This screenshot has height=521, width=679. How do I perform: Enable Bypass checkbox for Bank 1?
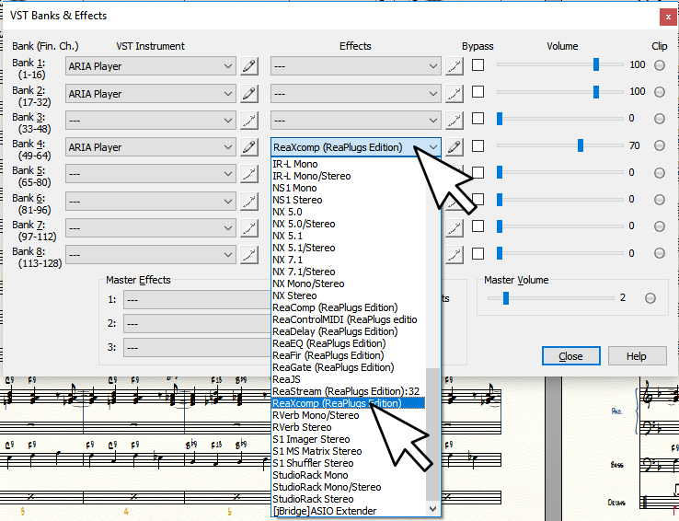pyautogui.click(x=478, y=65)
